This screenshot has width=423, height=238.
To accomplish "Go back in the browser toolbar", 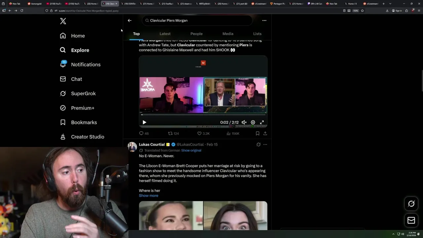I will 10,11.
